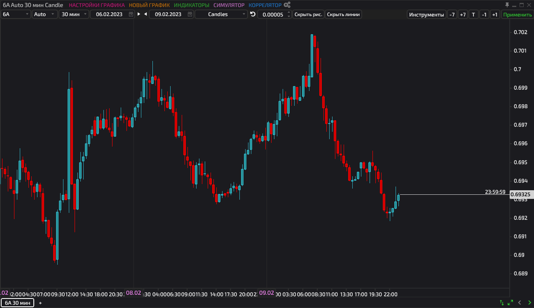Increase the 0.00005 step value with the up arrow
Viewport: 534px width, 308px height.
[x=288, y=12]
